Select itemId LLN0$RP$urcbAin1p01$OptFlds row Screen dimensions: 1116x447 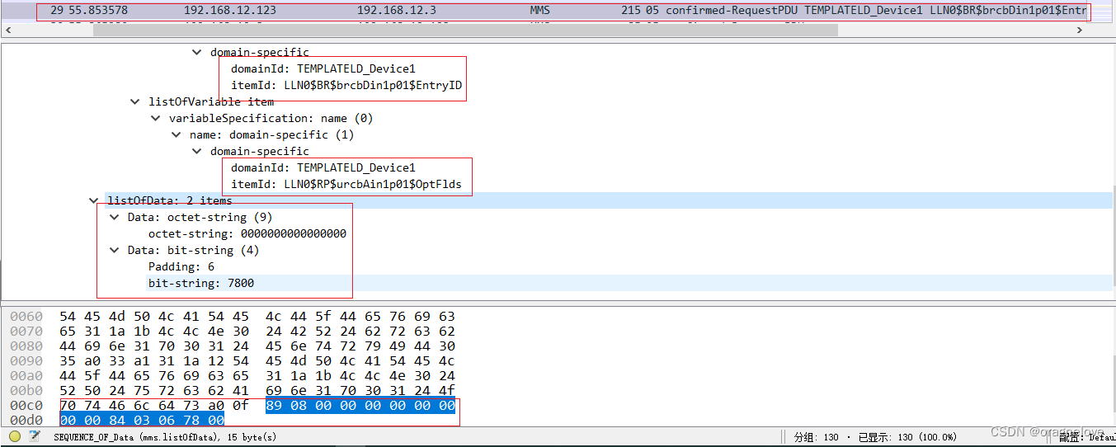(x=346, y=184)
